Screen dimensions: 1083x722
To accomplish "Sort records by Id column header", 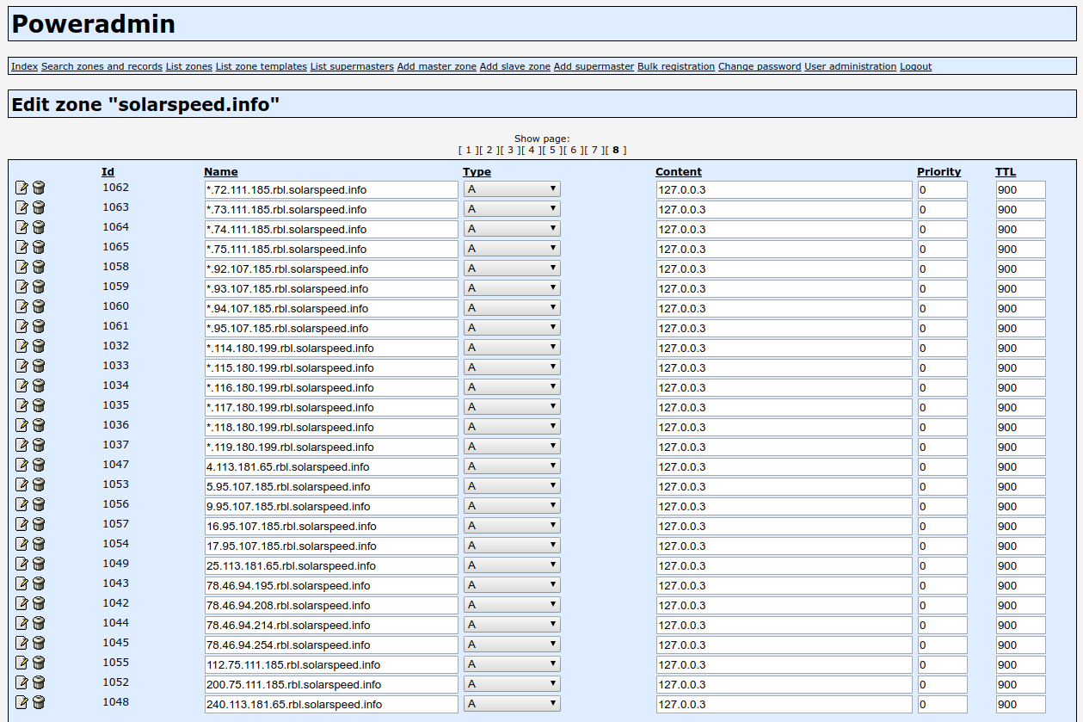I will 108,171.
